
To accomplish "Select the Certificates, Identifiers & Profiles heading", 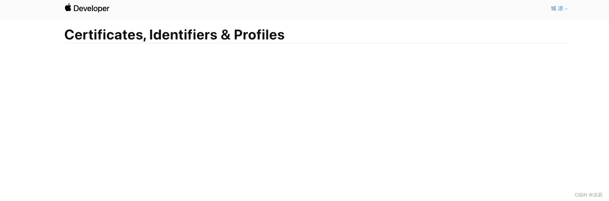I will [175, 35].
